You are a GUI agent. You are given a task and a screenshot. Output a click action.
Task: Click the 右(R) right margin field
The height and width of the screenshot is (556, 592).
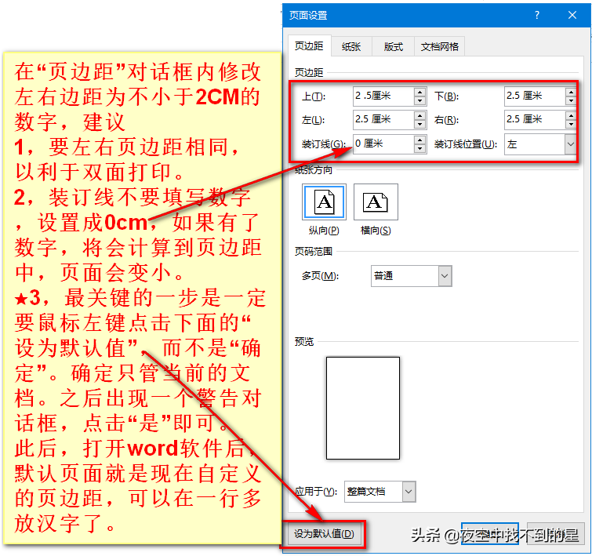[x=535, y=120]
